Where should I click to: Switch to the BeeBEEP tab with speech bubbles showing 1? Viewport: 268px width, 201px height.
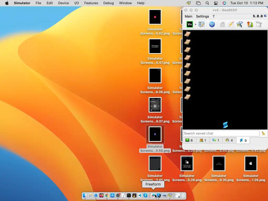(216, 140)
